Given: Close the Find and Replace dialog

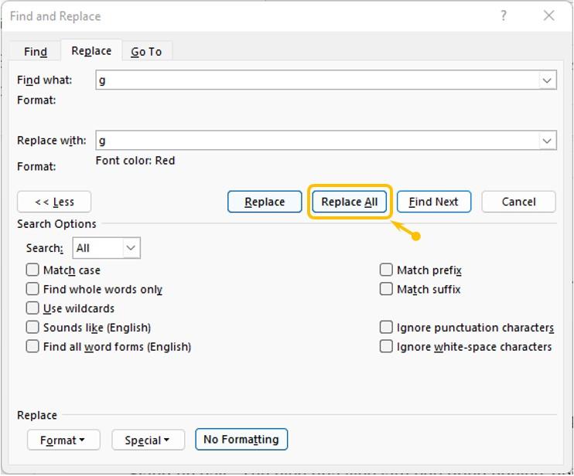Looking at the screenshot, I should (548, 15).
